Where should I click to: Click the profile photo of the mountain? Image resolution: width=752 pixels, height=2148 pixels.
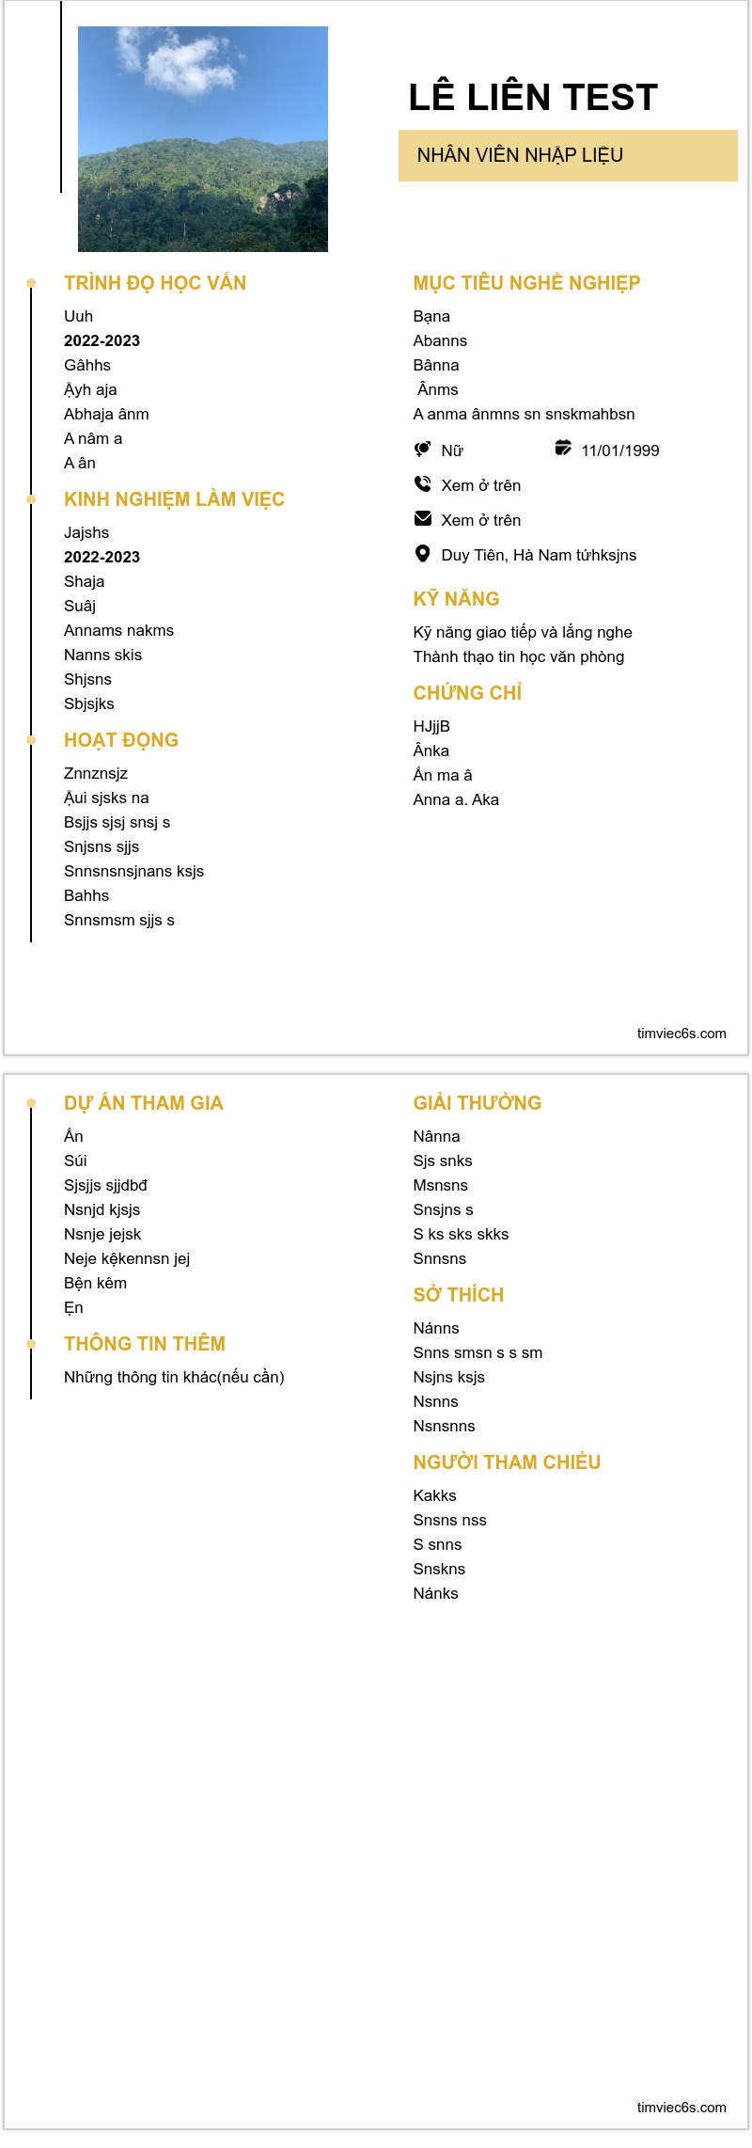tap(203, 139)
